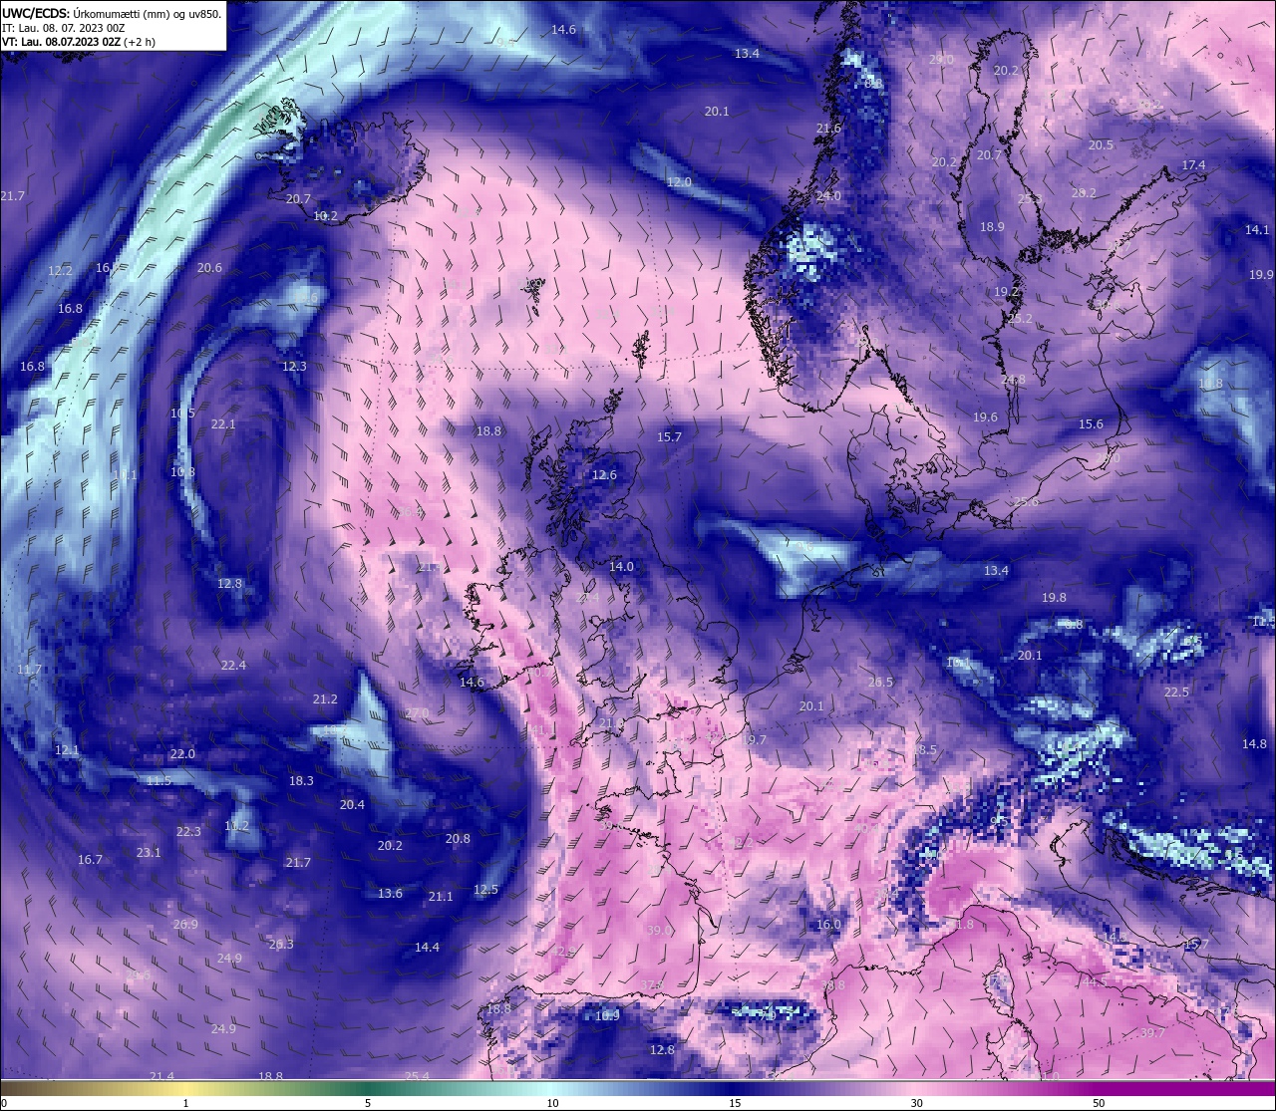Click the map value '22.3'
Screen dimensions: 1276x1111
[x=188, y=832]
